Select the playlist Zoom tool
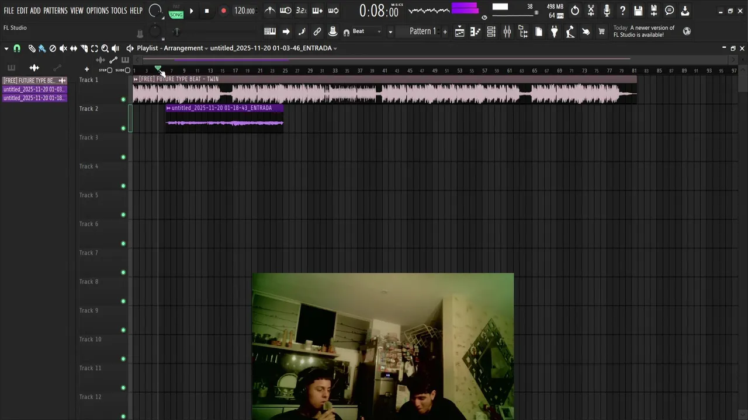The image size is (748, 420). click(105, 48)
